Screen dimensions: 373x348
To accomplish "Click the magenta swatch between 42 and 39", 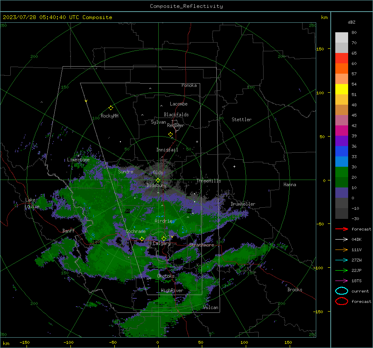I will click(x=342, y=130).
